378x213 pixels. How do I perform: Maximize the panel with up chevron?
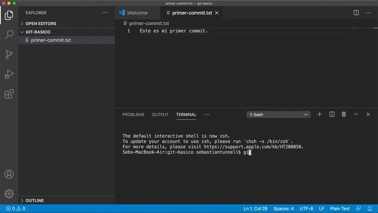[x=356, y=114]
